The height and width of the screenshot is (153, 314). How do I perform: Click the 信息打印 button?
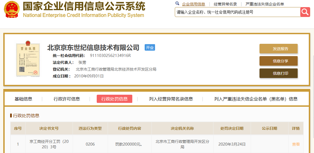(x=279, y=73)
